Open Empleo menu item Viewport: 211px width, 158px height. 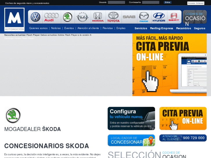tap(121, 28)
